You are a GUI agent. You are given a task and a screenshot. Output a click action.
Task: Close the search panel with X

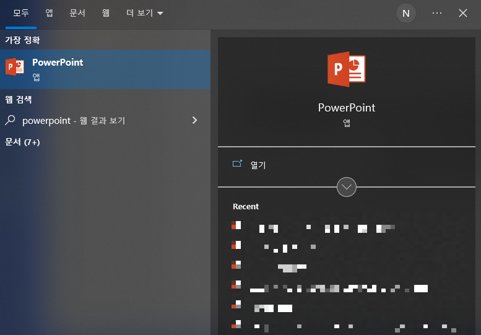coord(463,13)
